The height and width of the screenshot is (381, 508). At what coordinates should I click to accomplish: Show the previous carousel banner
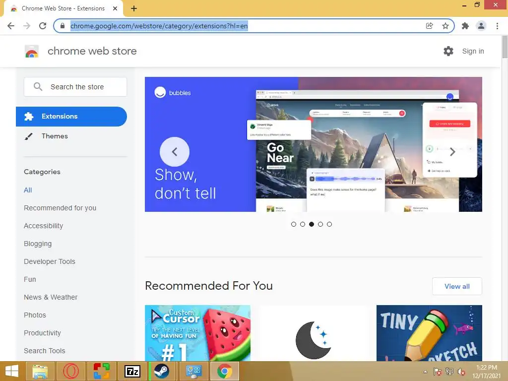click(175, 152)
